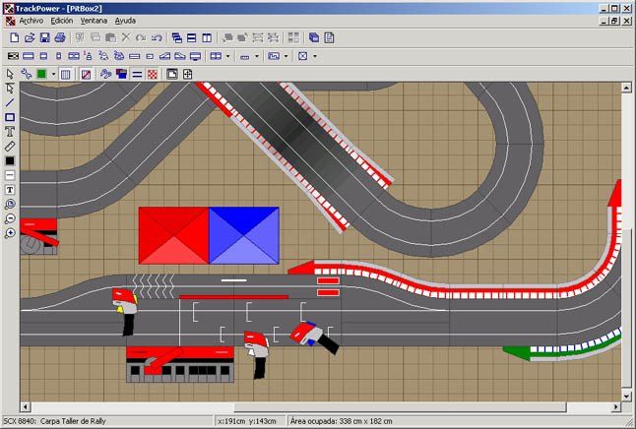Screen dimensions: 636x429
Task: Open the Ventana menu
Action: point(94,21)
